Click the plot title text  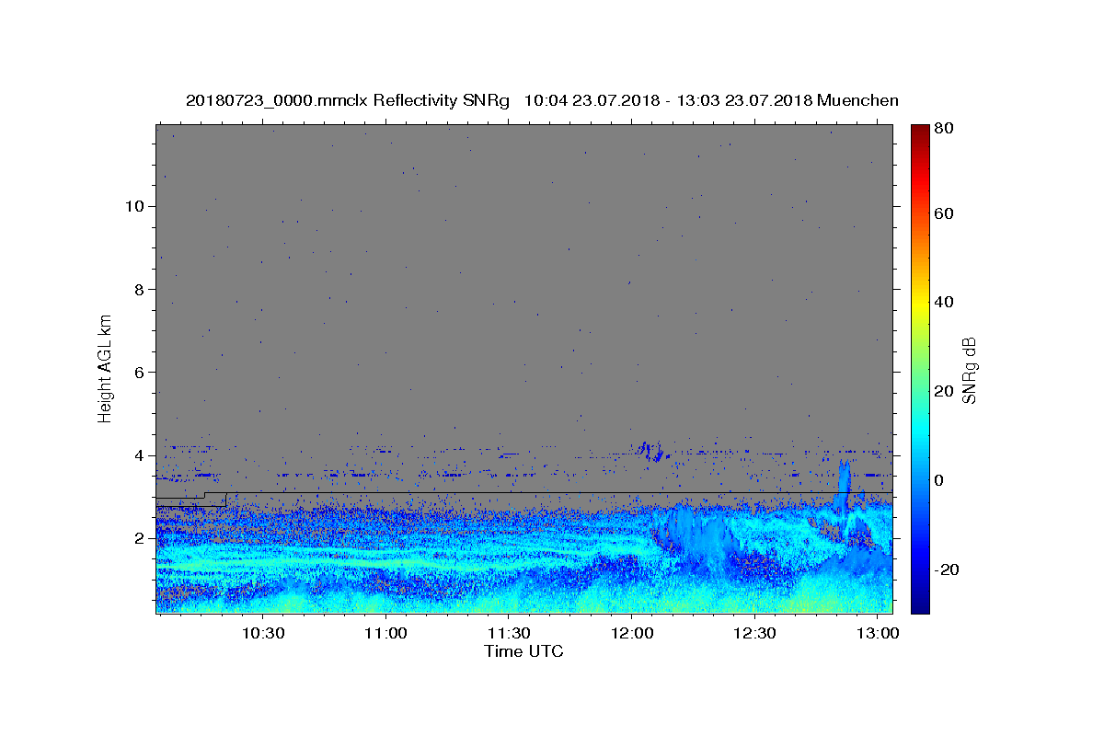click(542, 100)
